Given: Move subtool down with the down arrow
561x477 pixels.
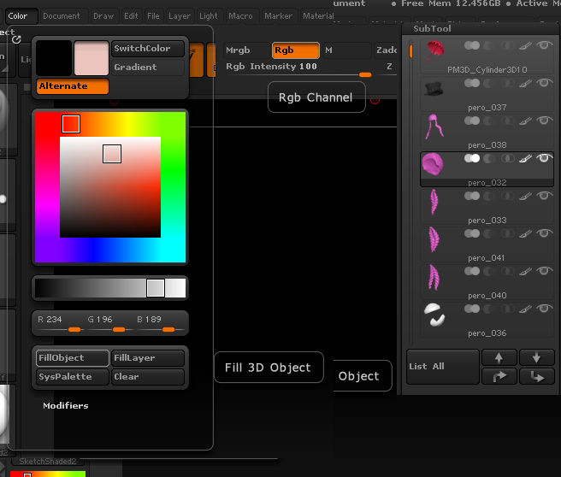Looking at the screenshot, I should coord(537,357).
